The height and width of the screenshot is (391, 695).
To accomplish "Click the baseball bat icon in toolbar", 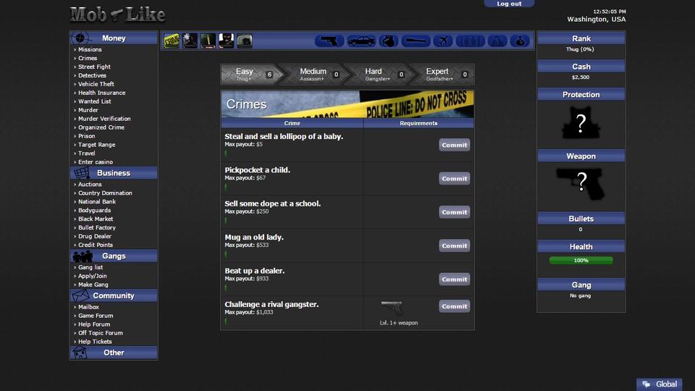I will pyautogui.click(x=416, y=41).
